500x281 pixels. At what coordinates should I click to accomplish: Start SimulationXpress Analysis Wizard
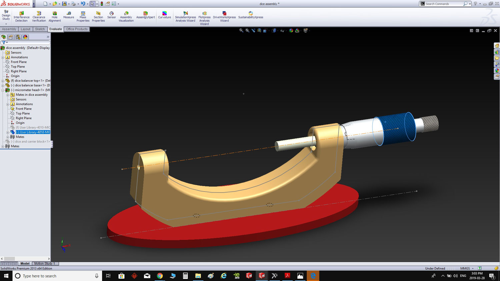(185, 17)
